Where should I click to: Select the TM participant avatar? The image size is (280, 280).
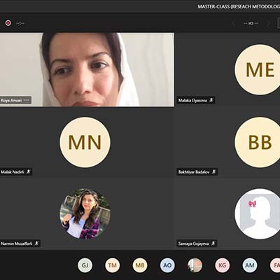(x=113, y=265)
